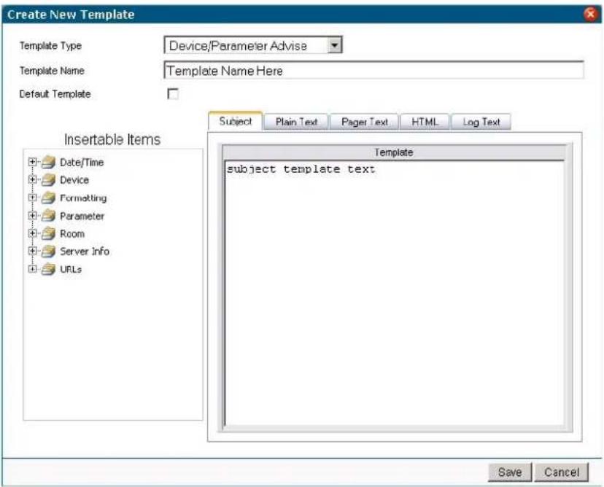This screenshot has width=604, height=487.
Task: Open the Log Text tab
Action: [x=481, y=122]
